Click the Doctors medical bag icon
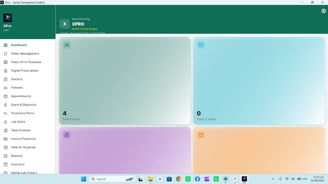Viewport: 328px width, 184px height. 6,79
